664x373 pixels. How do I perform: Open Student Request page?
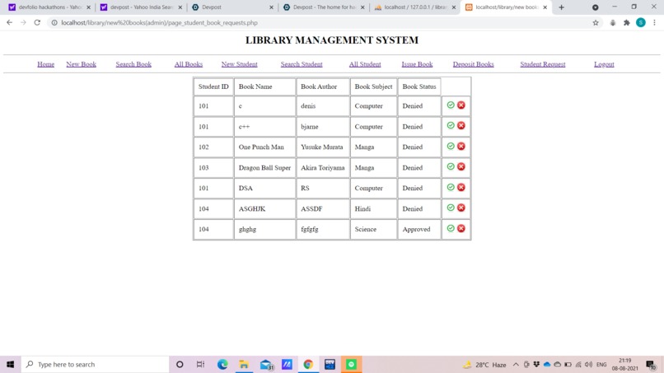[542, 64]
